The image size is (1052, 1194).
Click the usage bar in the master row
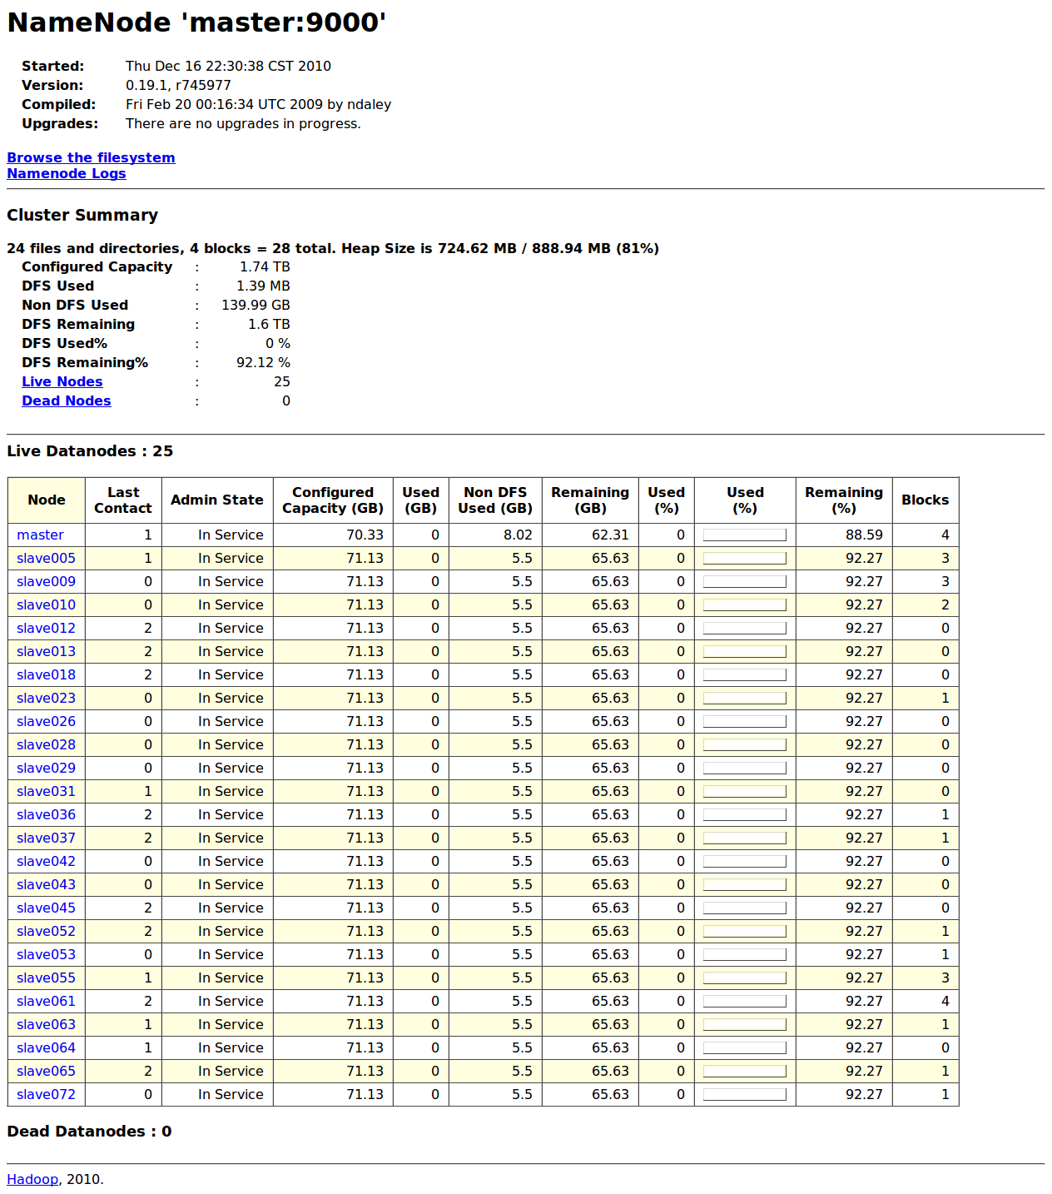(x=745, y=535)
